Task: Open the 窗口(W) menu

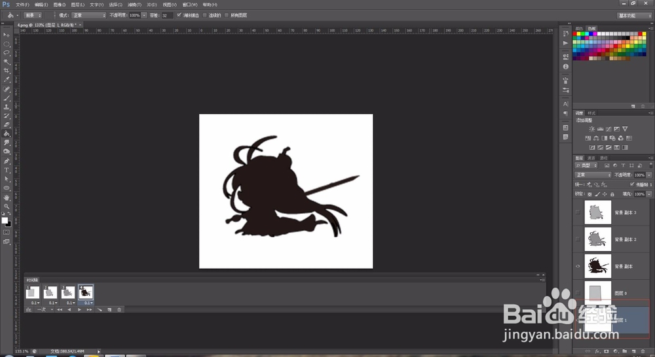Action: tap(190, 5)
